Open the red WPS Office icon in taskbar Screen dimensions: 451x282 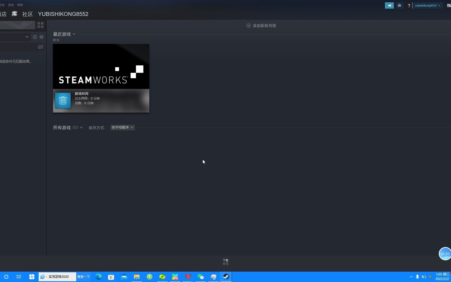[188, 277]
